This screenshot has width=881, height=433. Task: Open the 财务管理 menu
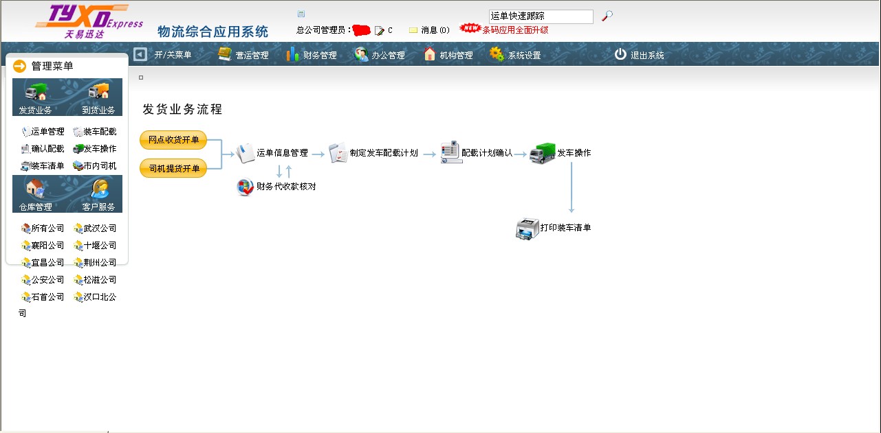click(312, 55)
